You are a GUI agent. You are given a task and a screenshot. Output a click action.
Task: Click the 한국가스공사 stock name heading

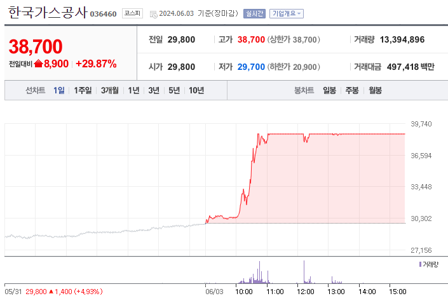(x=48, y=12)
